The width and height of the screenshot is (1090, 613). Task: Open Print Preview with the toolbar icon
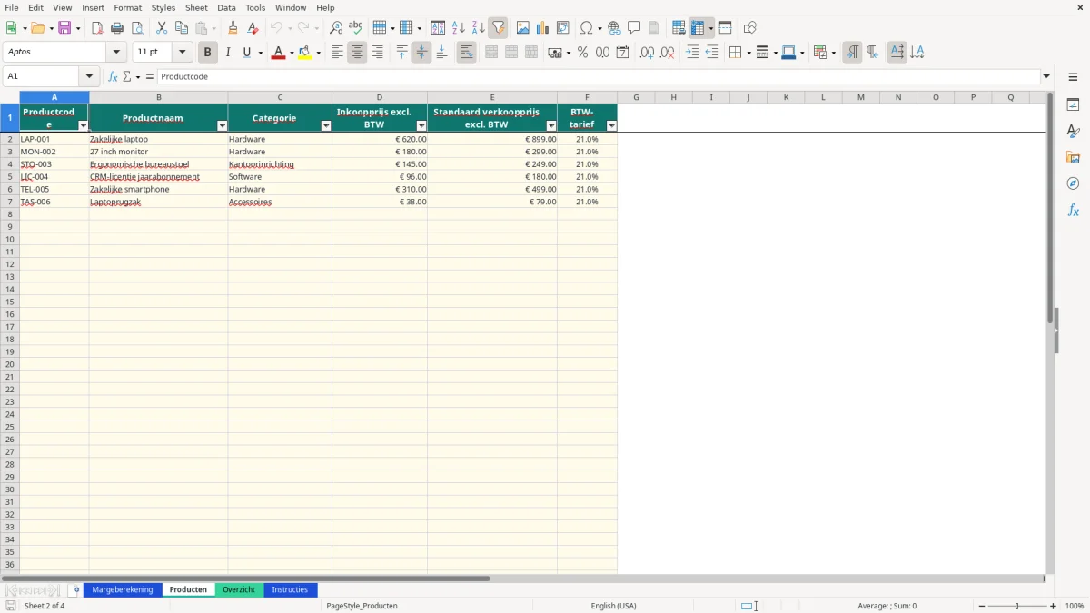point(137,28)
